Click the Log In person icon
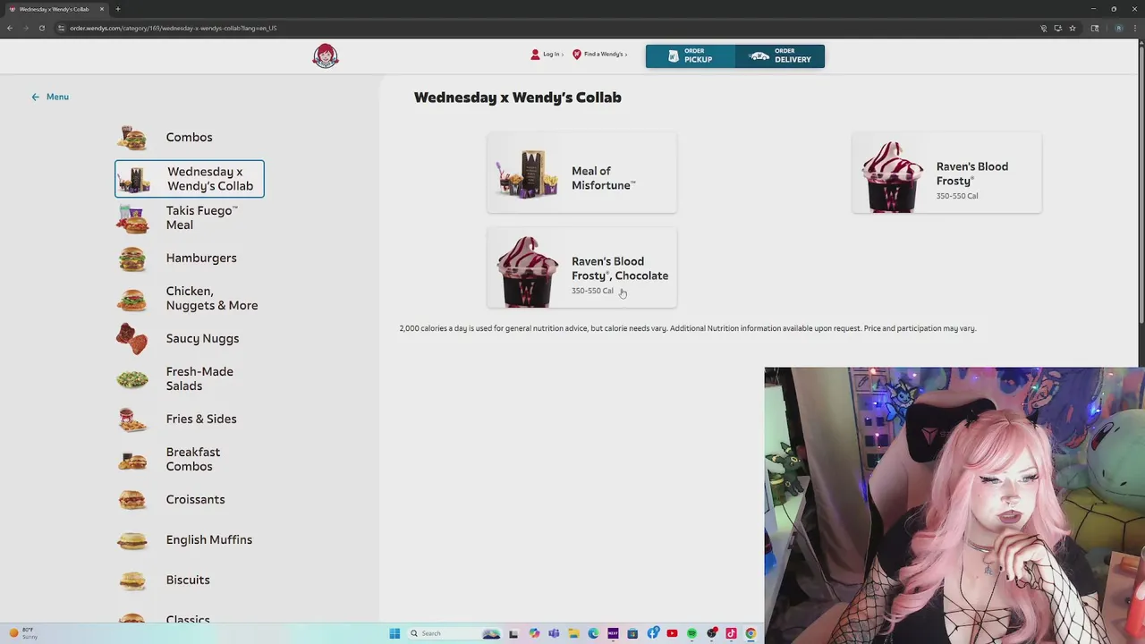Image resolution: width=1145 pixels, height=644 pixels. coord(535,55)
